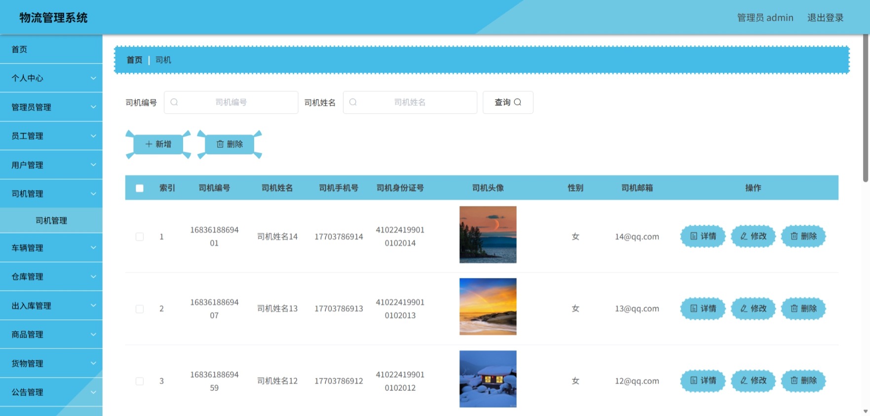Click the 司机编号 search input field
870x416 pixels.
pos(231,102)
